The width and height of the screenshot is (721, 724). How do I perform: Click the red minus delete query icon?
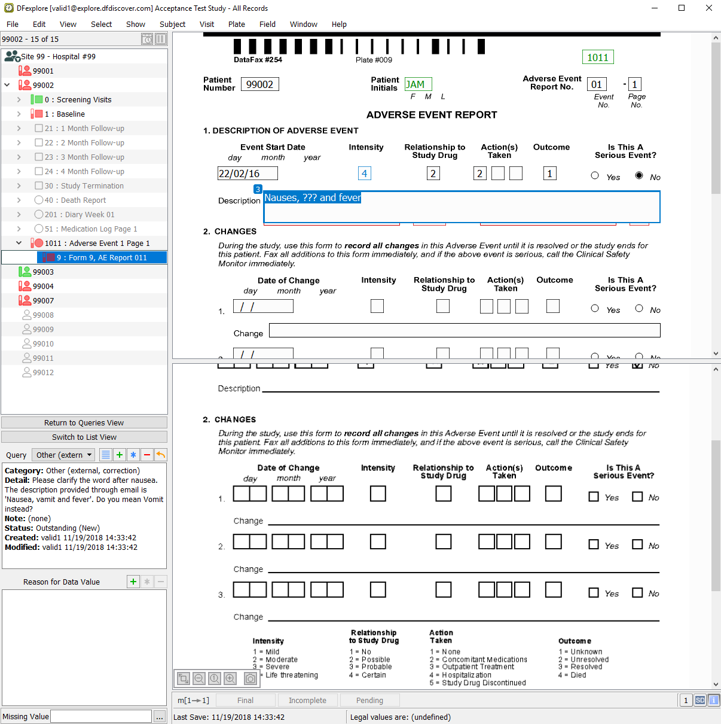pyautogui.click(x=147, y=455)
